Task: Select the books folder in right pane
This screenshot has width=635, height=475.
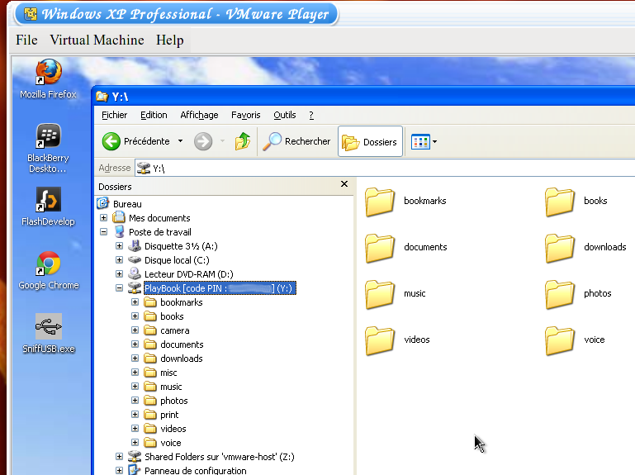Action: (576, 202)
